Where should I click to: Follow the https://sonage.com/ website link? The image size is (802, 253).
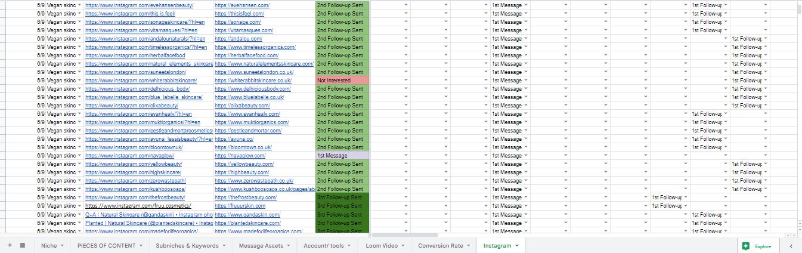coord(237,22)
